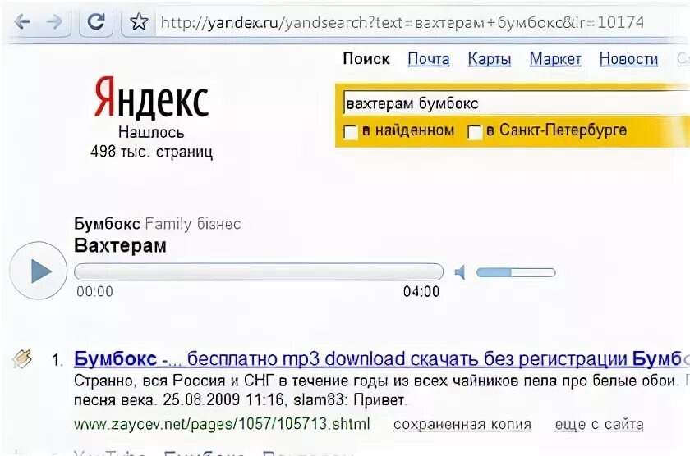Image resolution: width=690 pixels, height=456 pixels.
Task: Click the artist name 'Бумбокс'
Action: pos(107,224)
